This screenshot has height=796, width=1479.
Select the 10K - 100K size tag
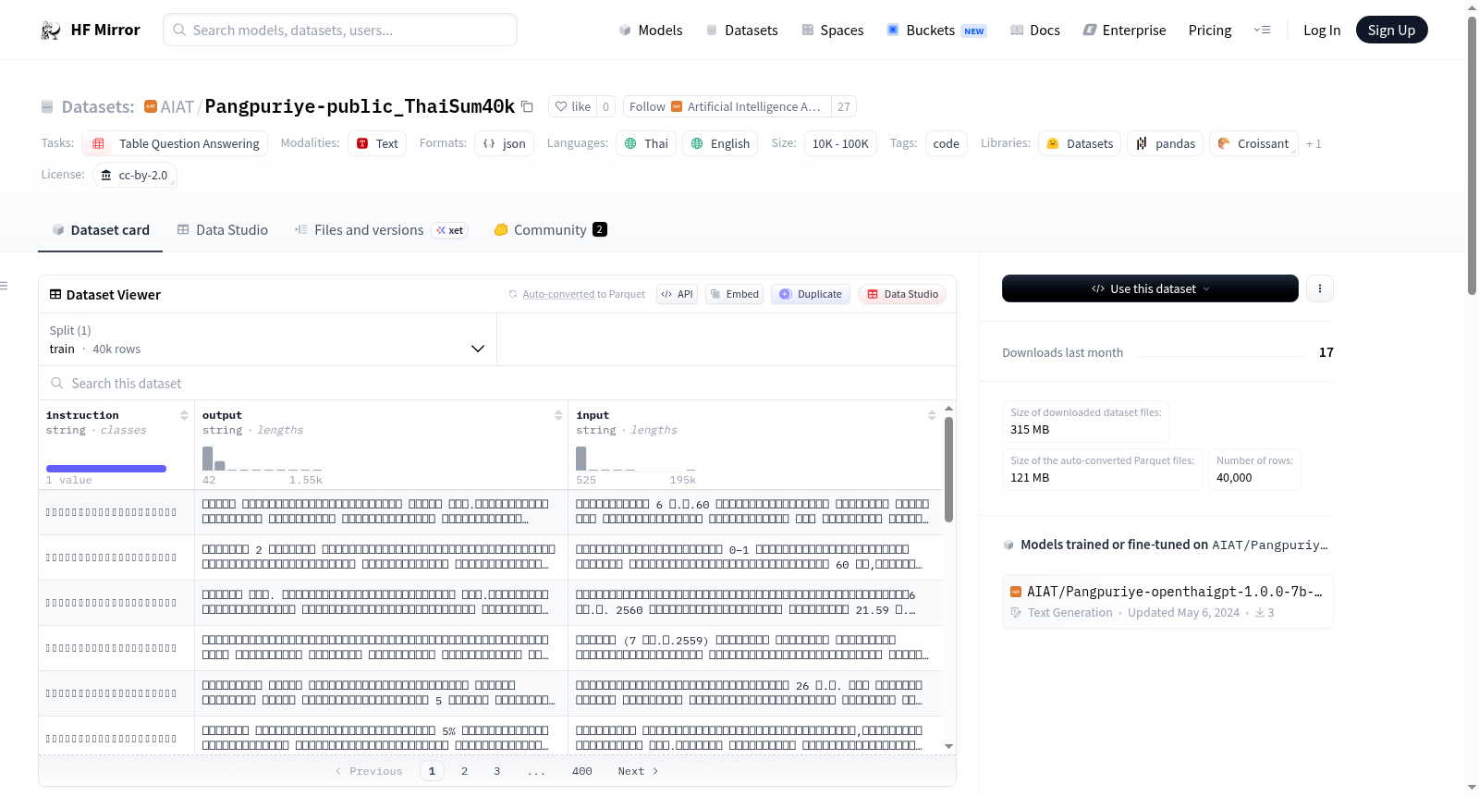[x=840, y=143]
